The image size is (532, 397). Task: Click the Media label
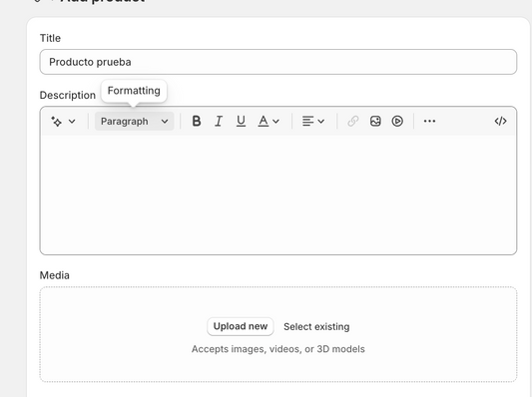55,275
